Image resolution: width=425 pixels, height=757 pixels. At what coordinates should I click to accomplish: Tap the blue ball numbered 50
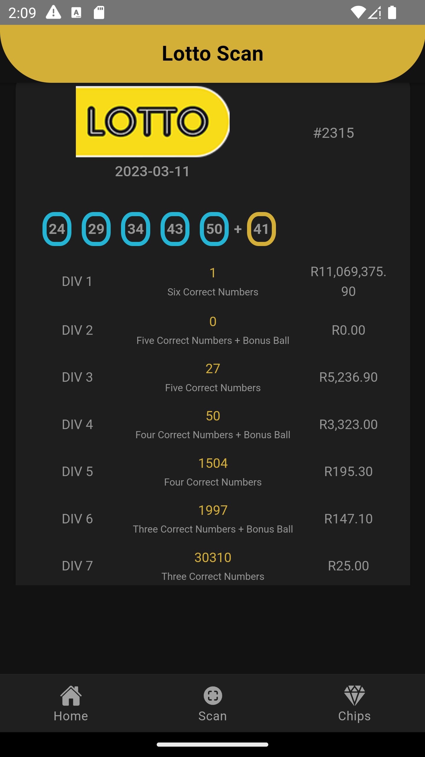[x=214, y=229]
